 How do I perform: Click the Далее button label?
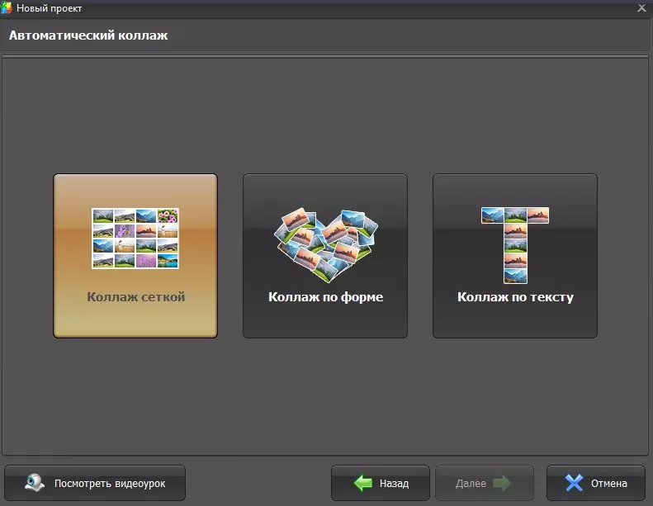tap(471, 484)
